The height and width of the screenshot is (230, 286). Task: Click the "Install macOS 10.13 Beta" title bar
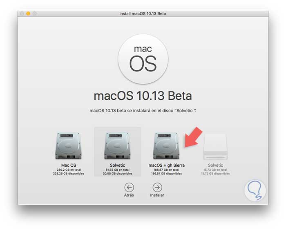coord(143,13)
